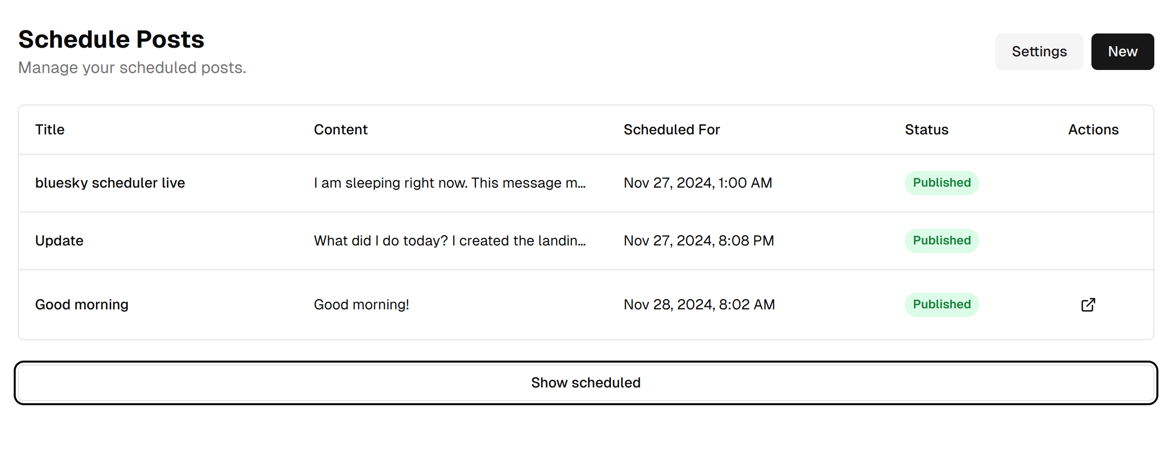The width and height of the screenshot is (1166, 461).
Task: Select the Update post row
Action: tap(59, 240)
